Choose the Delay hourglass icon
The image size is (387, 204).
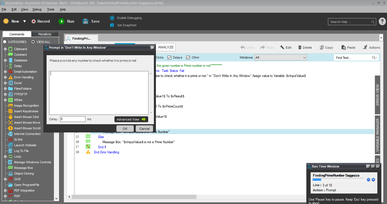pyautogui.click(x=10, y=66)
